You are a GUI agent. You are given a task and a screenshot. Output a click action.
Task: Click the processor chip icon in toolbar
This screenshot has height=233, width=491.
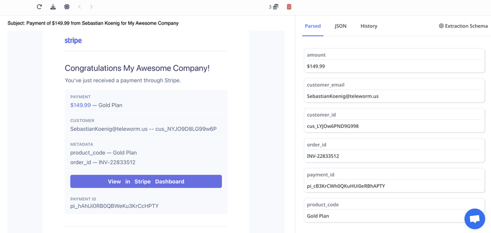(x=67, y=7)
